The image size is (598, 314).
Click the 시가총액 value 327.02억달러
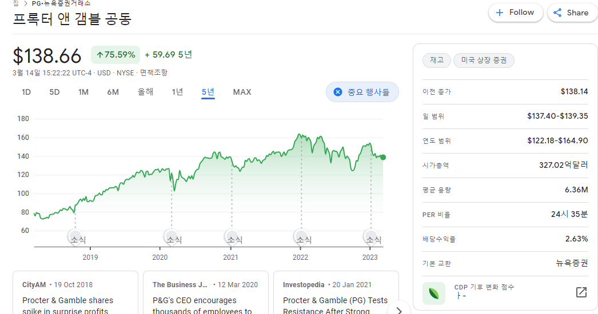[563, 164]
